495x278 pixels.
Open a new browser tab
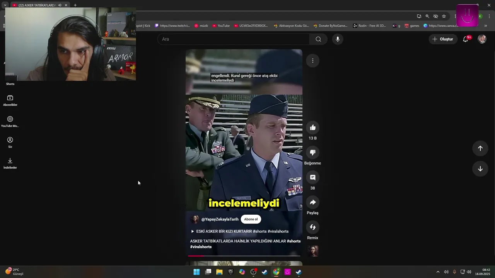(x=75, y=5)
